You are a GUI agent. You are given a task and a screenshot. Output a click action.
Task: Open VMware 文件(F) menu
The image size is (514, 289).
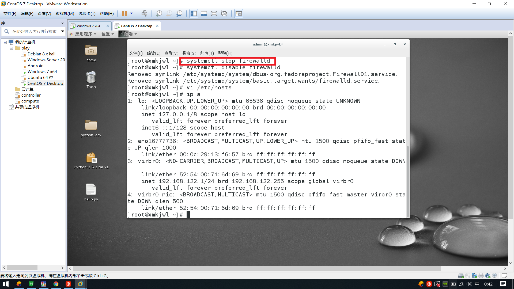pos(10,14)
